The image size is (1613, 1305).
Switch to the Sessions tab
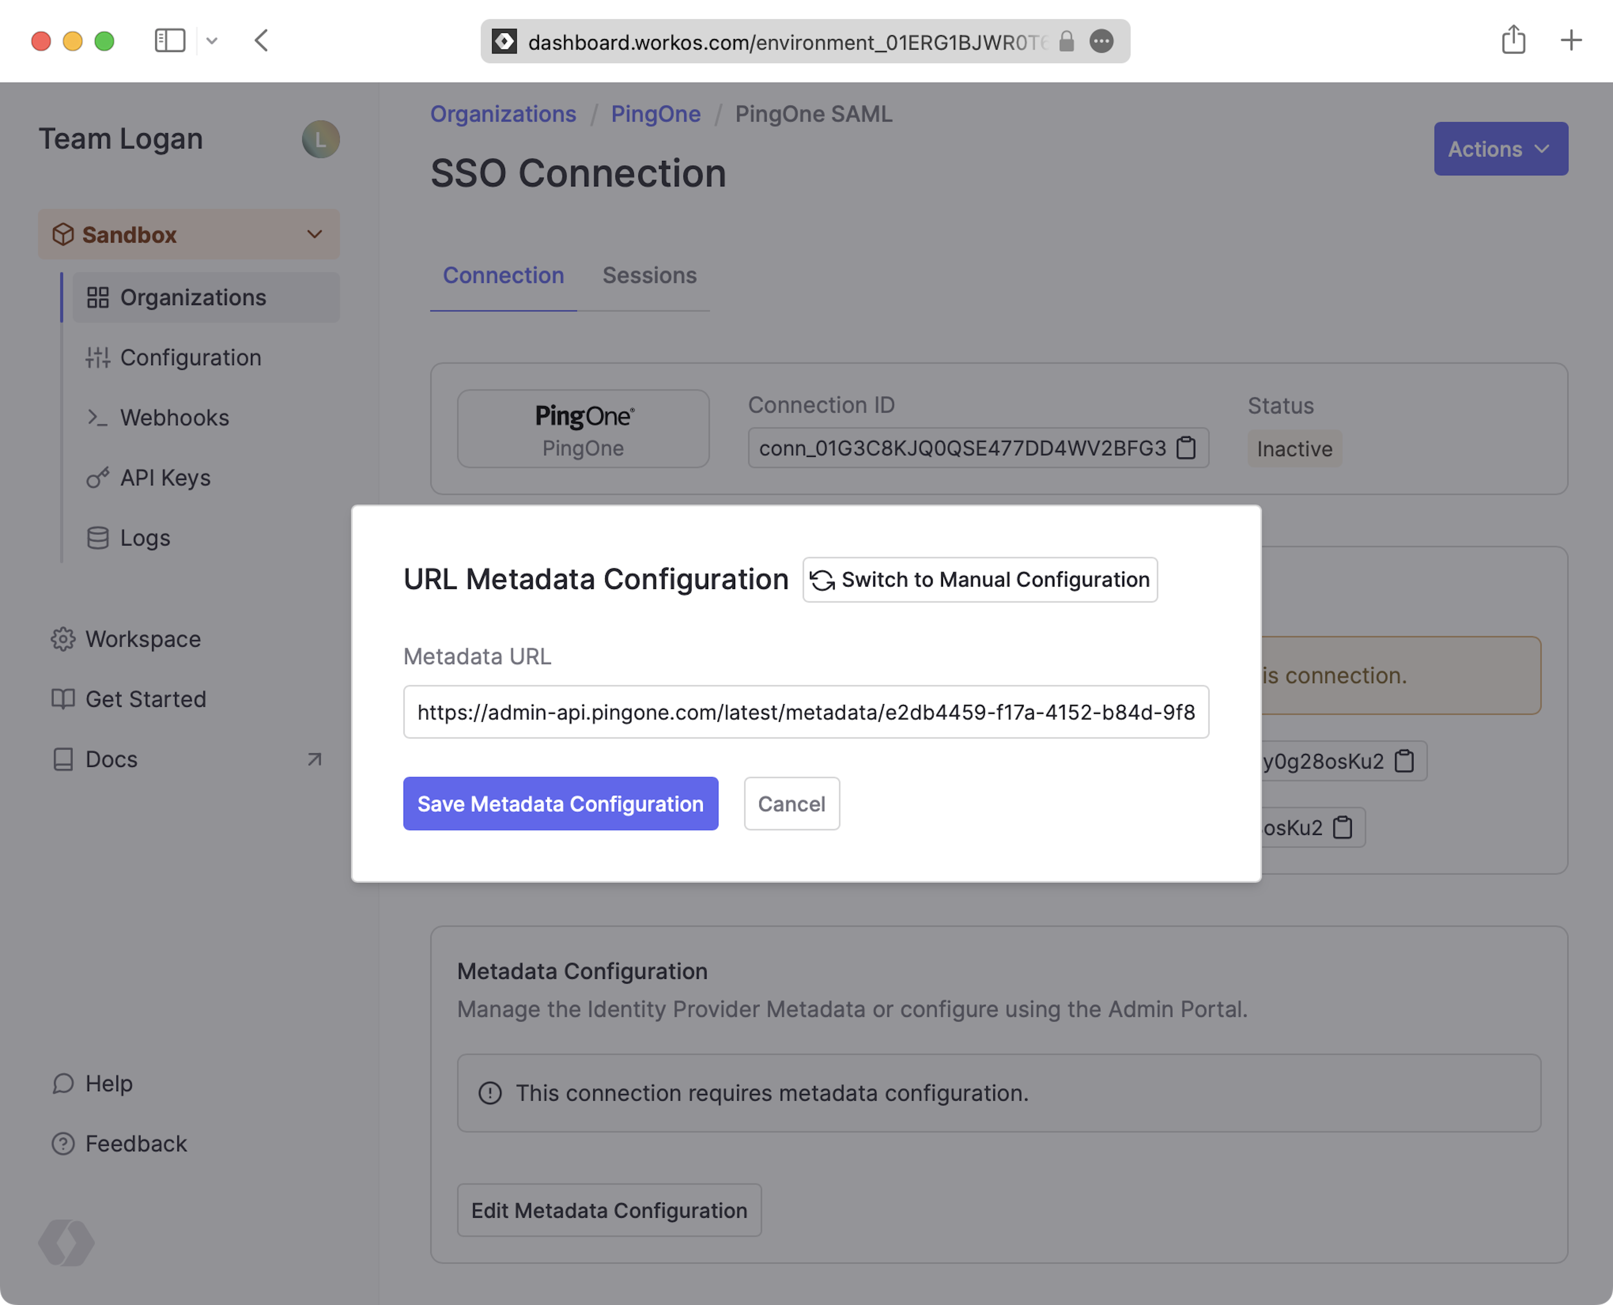[649, 276]
